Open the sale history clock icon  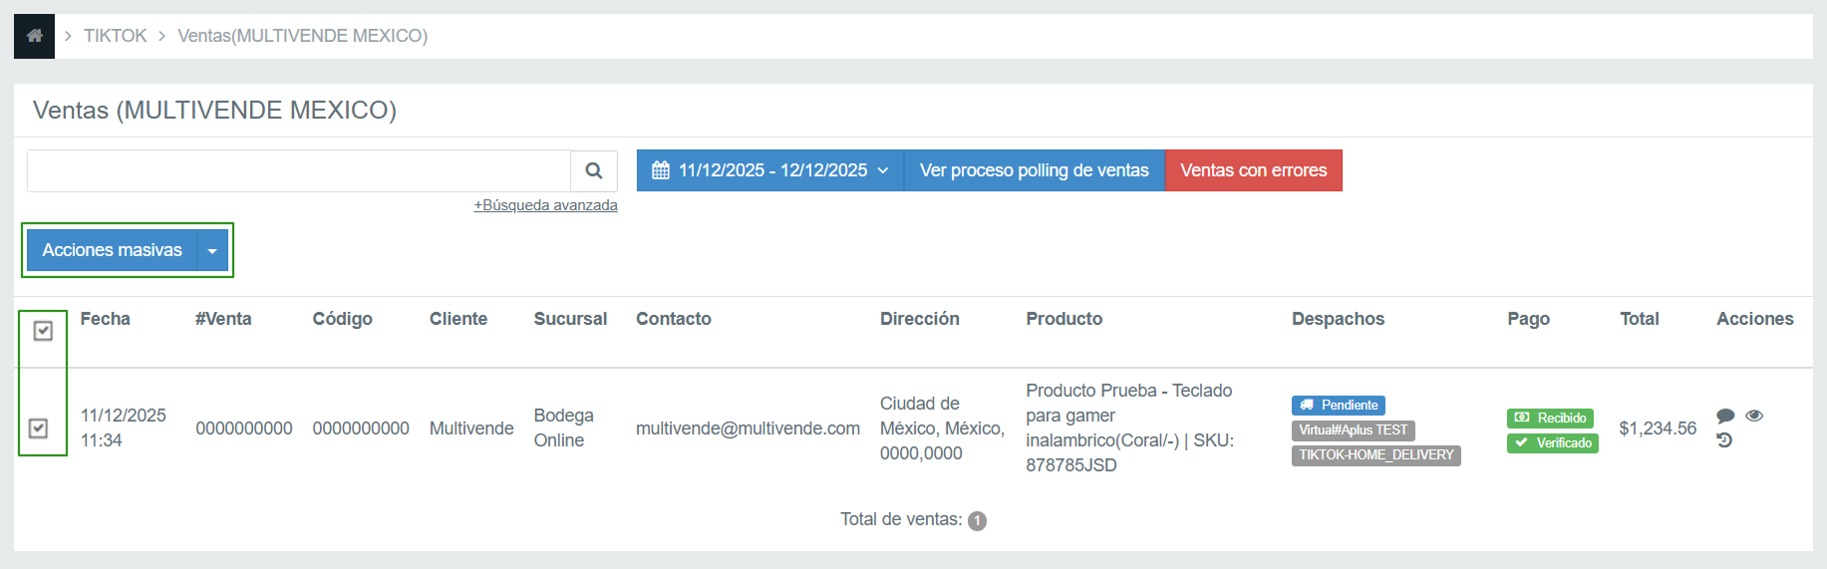(x=1724, y=440)
